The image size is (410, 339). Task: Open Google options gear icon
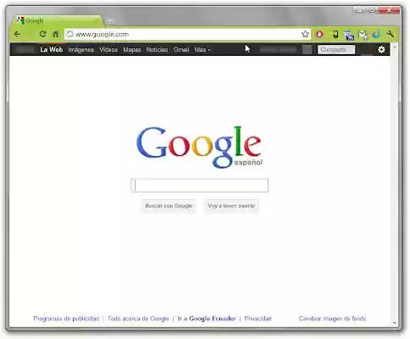[381, 49]
